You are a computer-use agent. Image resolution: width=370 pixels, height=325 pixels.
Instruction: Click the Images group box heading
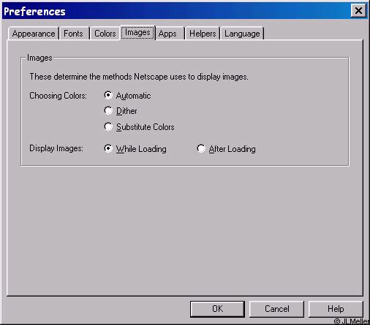pos(39,58)
